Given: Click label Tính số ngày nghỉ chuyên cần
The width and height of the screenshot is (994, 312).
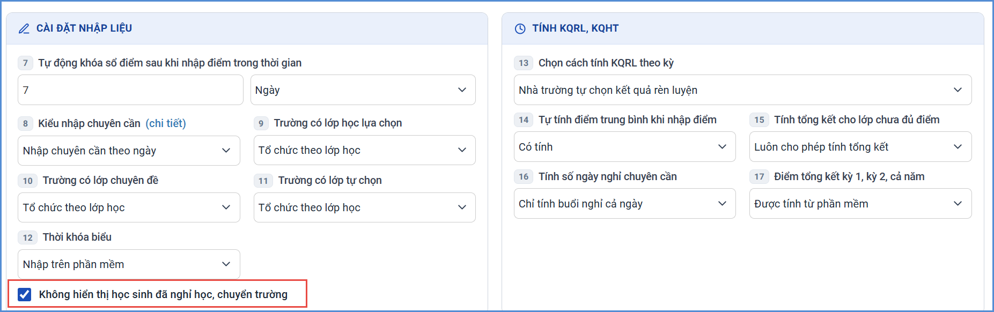Looking at the screenshot, I should pyautogui.click(x=608, y=176).
